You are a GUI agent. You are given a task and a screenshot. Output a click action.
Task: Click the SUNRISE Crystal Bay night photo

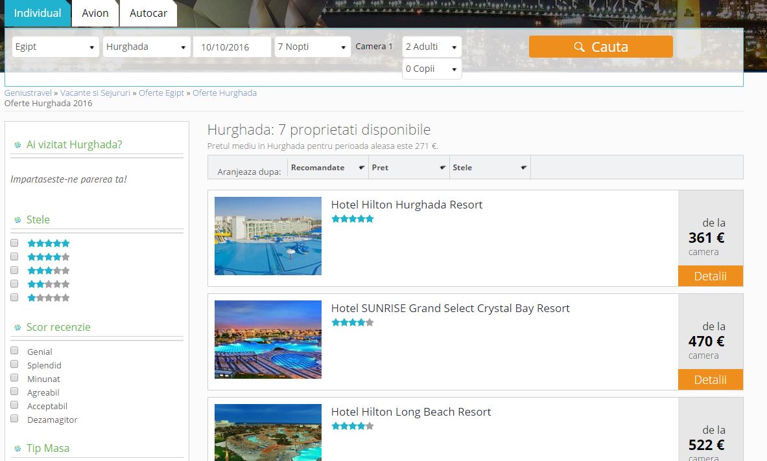[268, 339]
